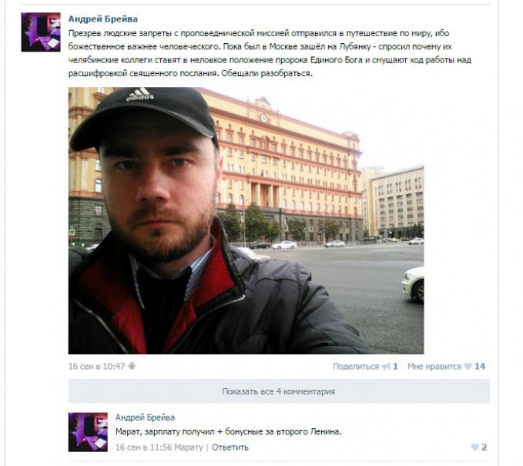The height and width of the screenshot is (466, 523).
Task: Toggle the heart icon on the comment
Action: (x=475, y=448)
